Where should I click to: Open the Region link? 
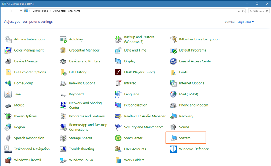(19, 127)
